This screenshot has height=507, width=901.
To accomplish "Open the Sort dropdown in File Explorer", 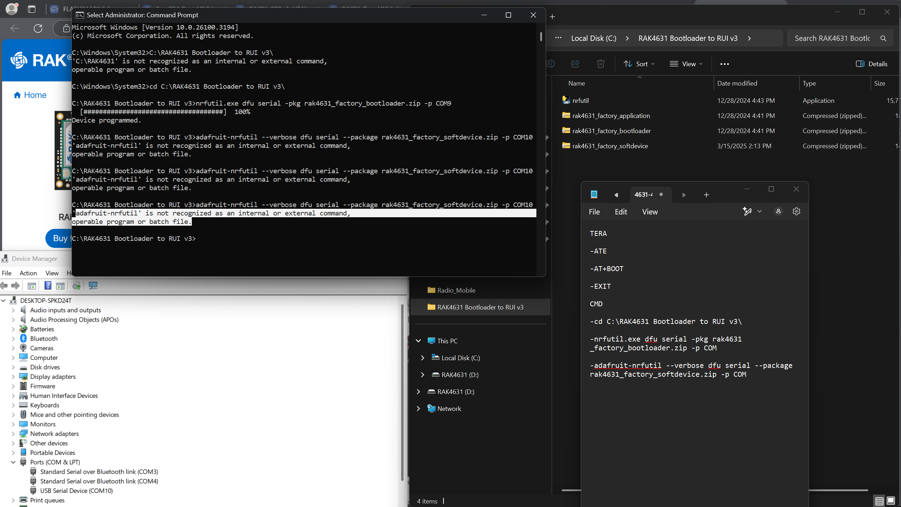I will click(639, 64).
